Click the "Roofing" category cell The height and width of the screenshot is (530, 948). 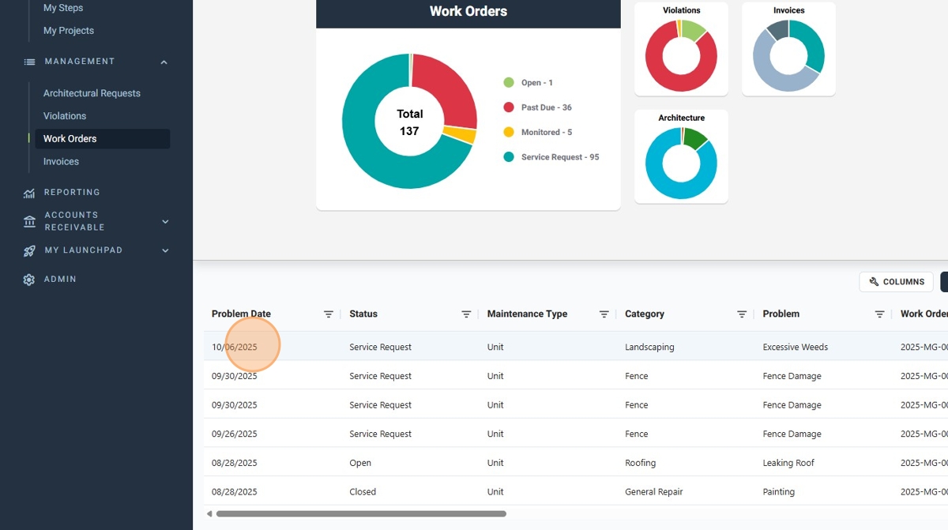[641, 463]
